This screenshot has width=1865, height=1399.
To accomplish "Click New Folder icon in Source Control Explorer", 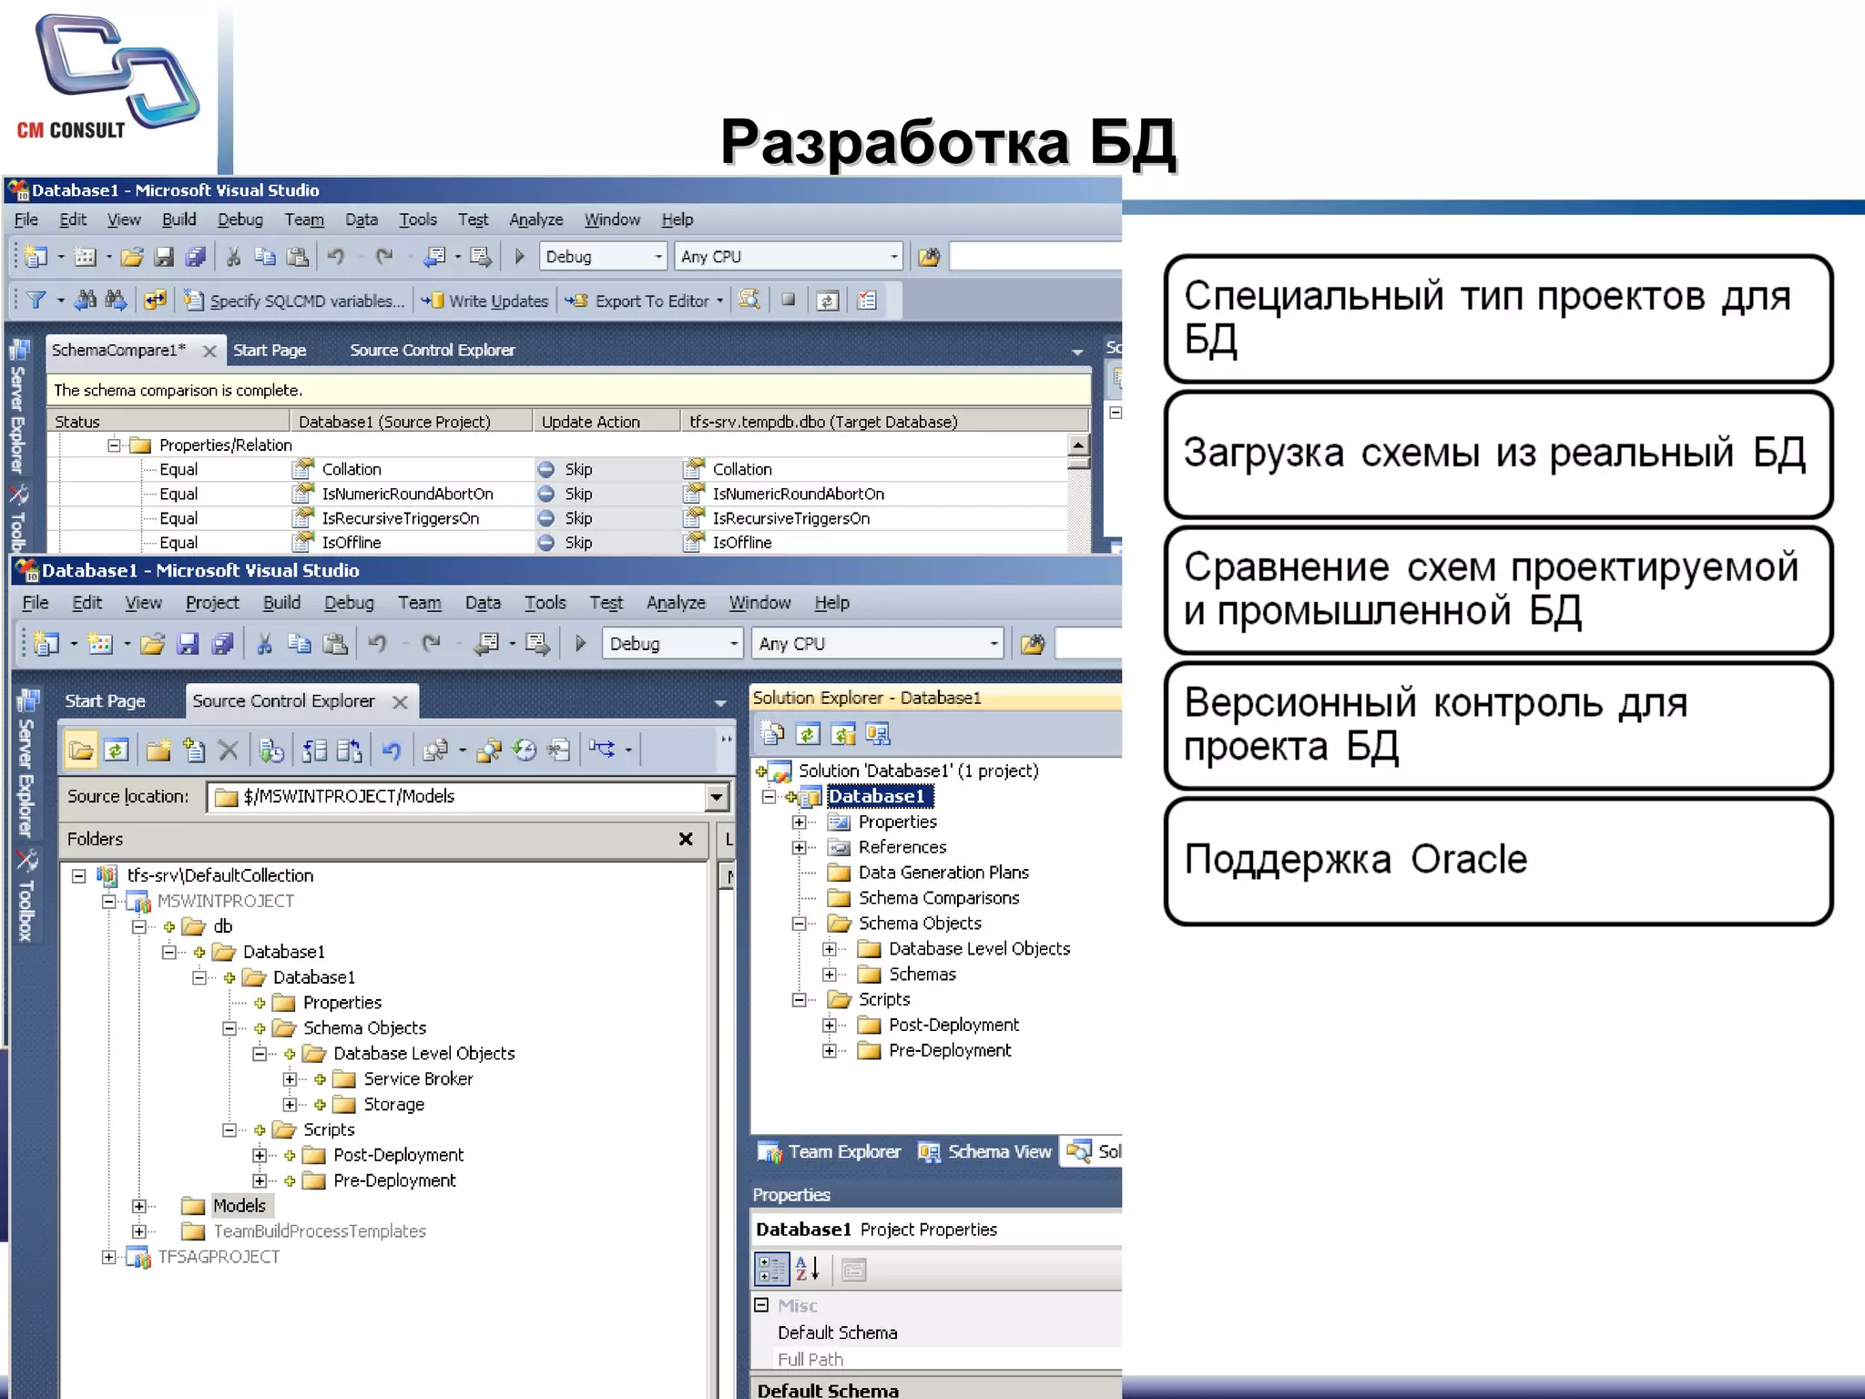I will [158, 751].
